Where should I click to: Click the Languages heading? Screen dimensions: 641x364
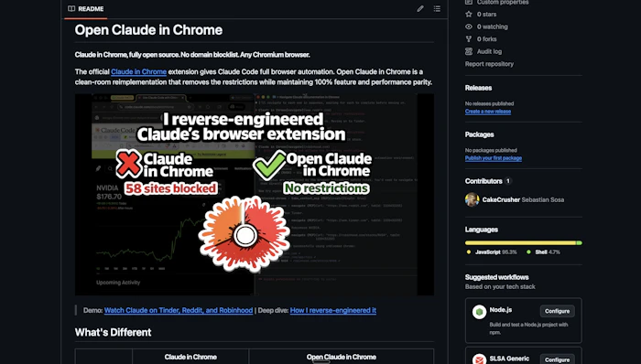pos(481,230)
